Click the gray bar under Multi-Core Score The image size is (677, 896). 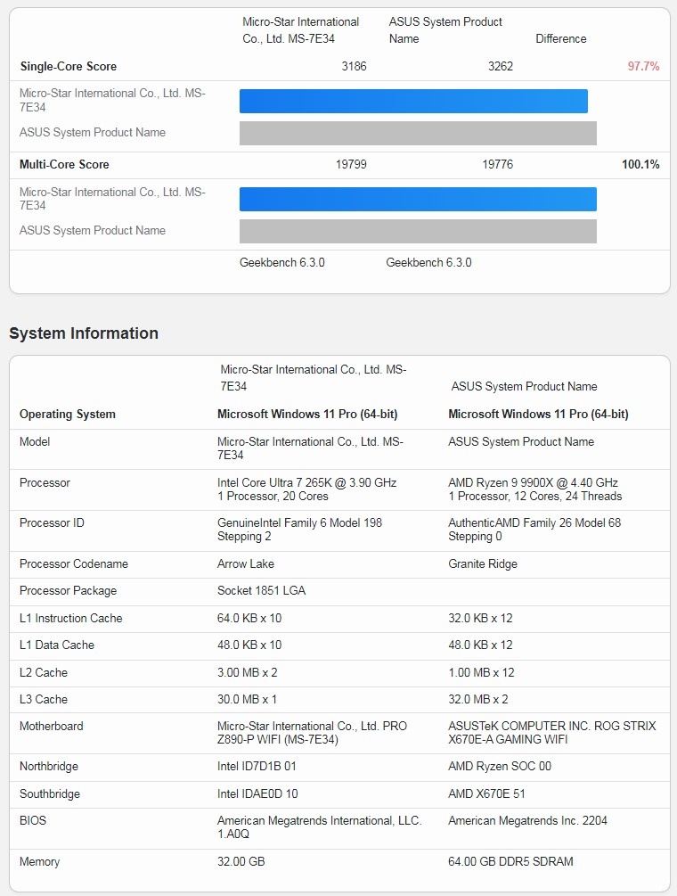click(418, 232)
